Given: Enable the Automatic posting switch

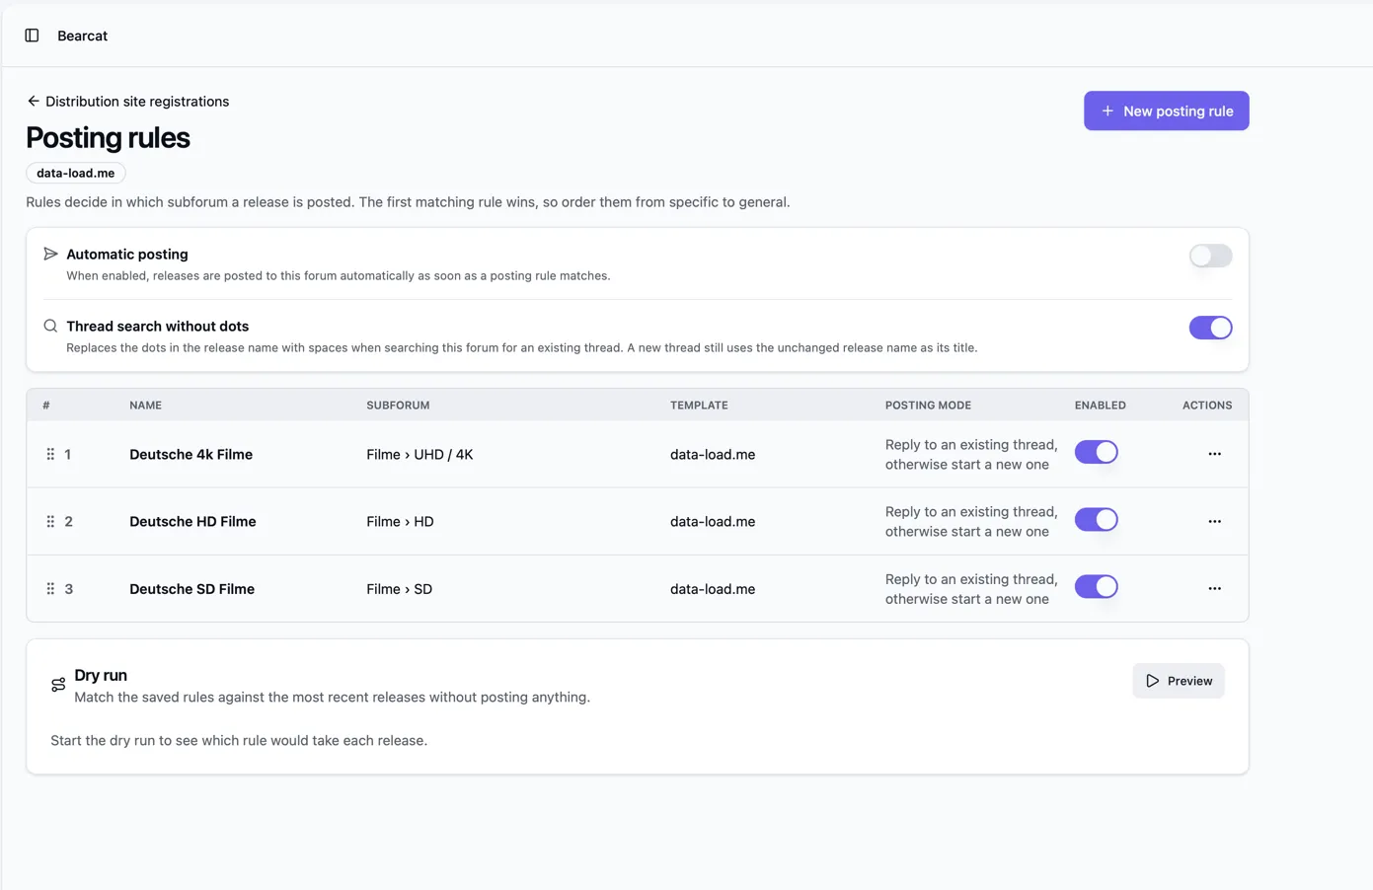Looking at the screenshot, I should pyautogui.click(x=1210, y=256).
